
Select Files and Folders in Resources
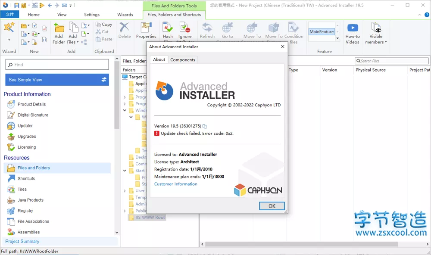point(57,168)
